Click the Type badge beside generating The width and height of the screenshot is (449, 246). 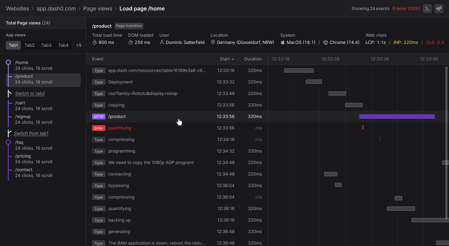pyautogui.click(x=99, y=232)
